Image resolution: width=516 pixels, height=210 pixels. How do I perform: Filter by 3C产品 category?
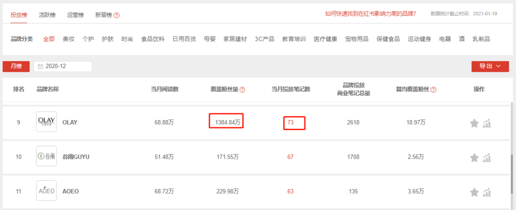(x=265, y=39)
